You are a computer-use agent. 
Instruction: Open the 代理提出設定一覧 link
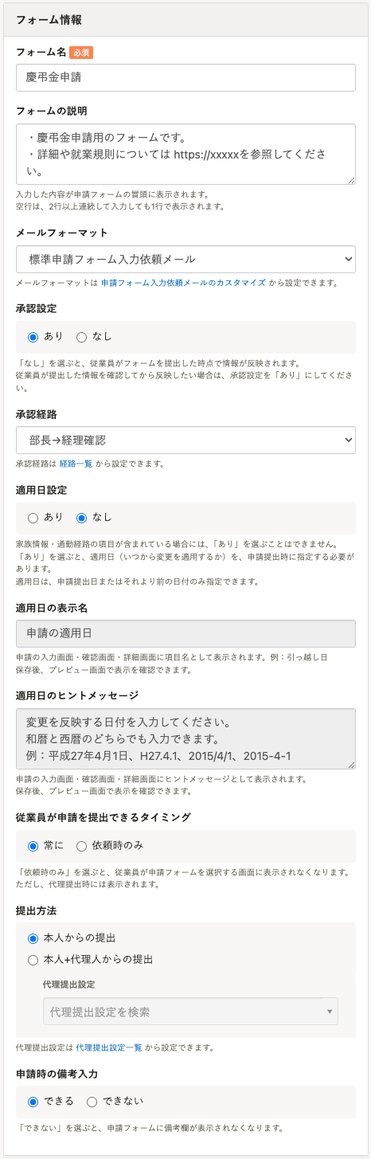[109, 1047]
